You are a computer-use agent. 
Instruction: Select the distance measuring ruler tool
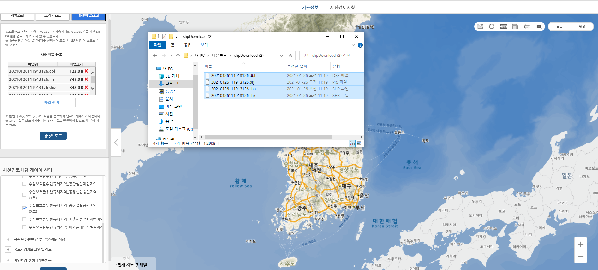504,26
